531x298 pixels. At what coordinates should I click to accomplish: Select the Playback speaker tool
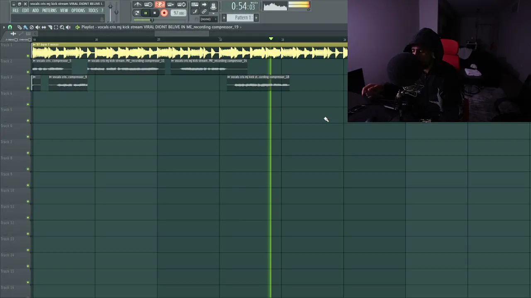tap(68, 27)
